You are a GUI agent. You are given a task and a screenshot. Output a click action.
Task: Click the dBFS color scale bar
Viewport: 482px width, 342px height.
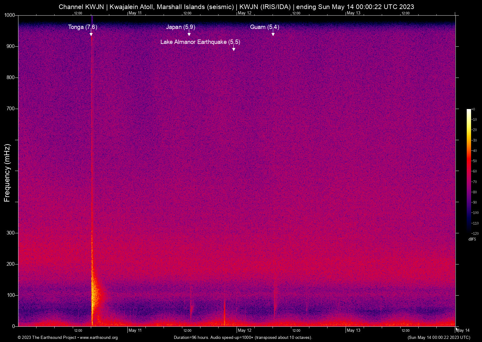(469, 171)
